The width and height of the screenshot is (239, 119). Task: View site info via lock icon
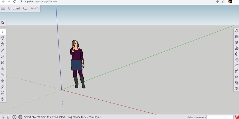click(22, 2)
